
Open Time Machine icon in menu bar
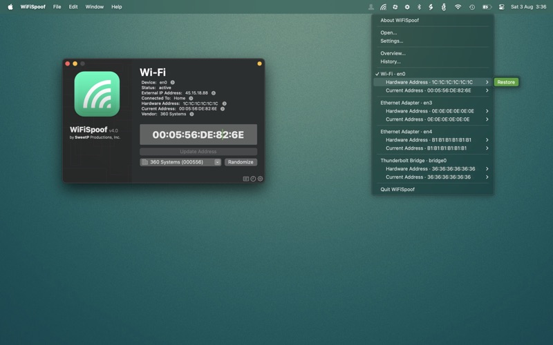click(472, 7)
